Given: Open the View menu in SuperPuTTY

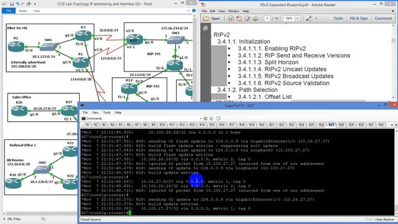Looking at the screenshot, I should (x=95, y=113).
